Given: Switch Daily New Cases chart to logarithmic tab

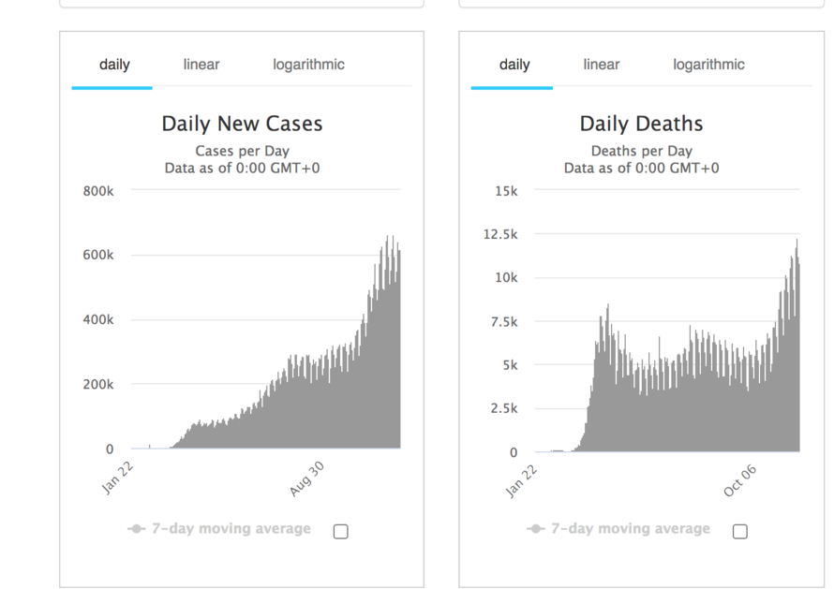Looking at the screenshot, I should (x=308, y=65).
